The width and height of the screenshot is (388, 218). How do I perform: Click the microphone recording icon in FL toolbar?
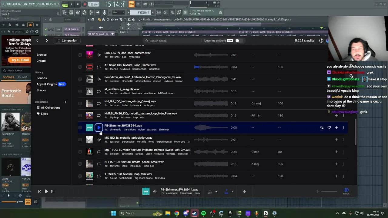(104, 12)
